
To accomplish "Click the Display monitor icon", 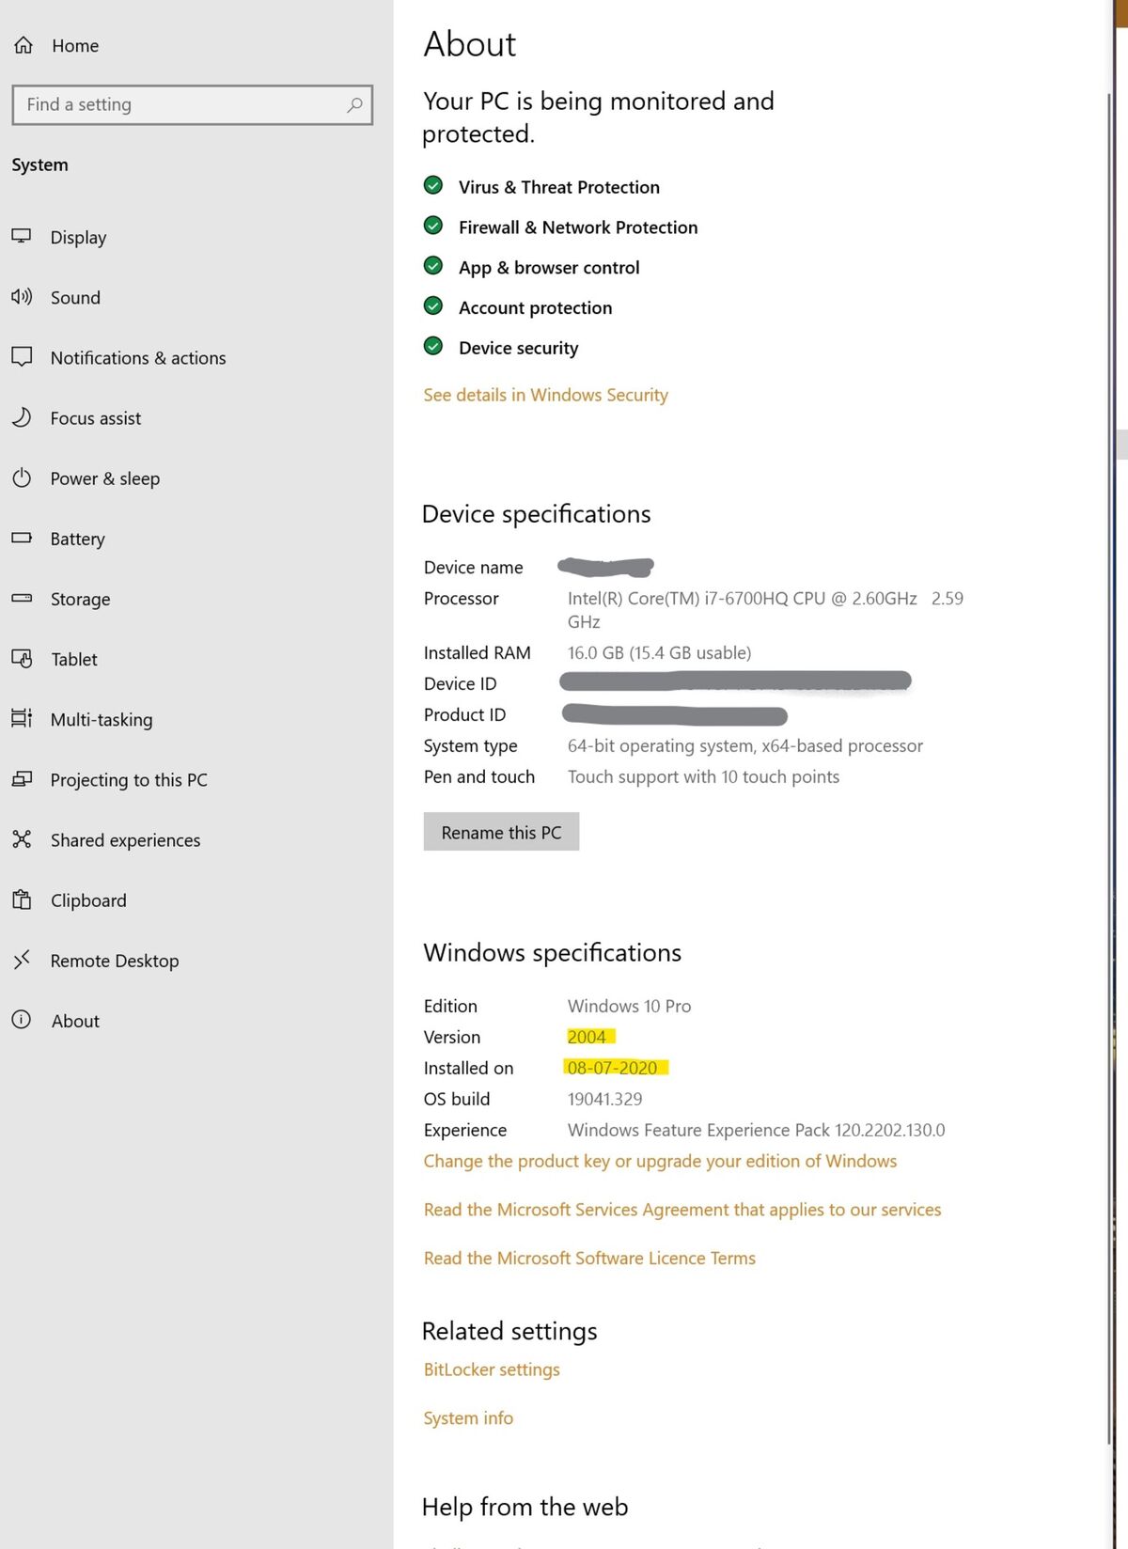I will 22,237.
